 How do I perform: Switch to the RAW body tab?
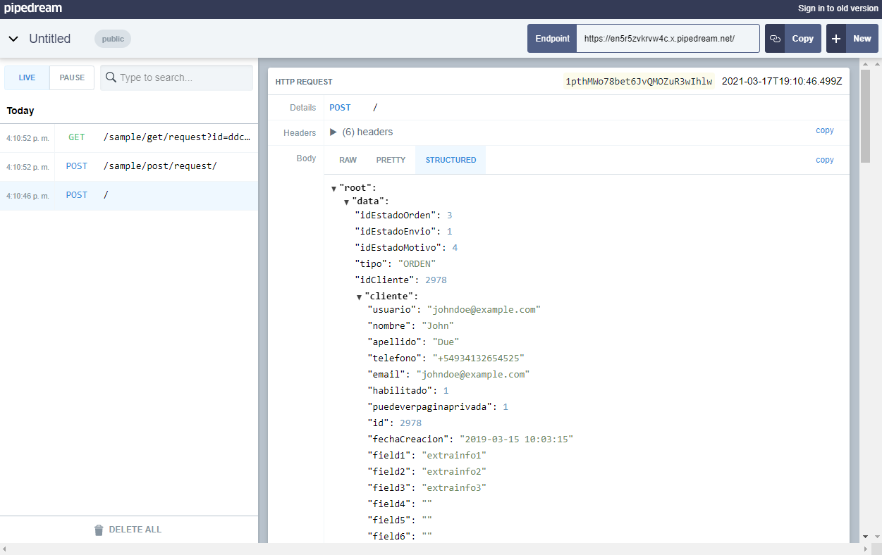pos(348,160)
